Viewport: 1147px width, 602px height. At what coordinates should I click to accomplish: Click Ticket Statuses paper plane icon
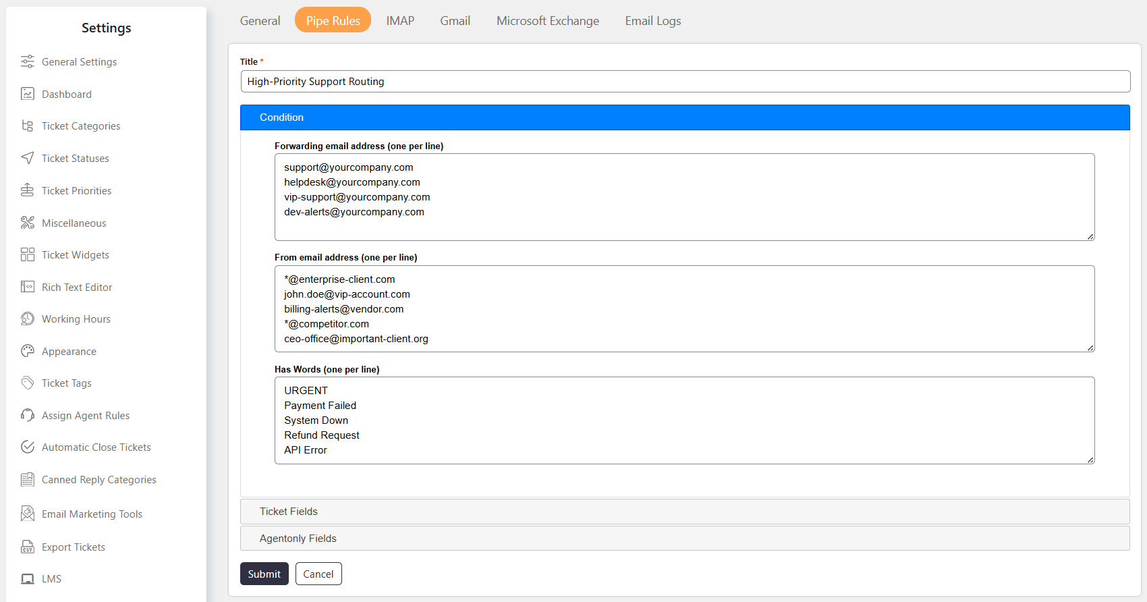pyautogui.click(x=27, y=158)
